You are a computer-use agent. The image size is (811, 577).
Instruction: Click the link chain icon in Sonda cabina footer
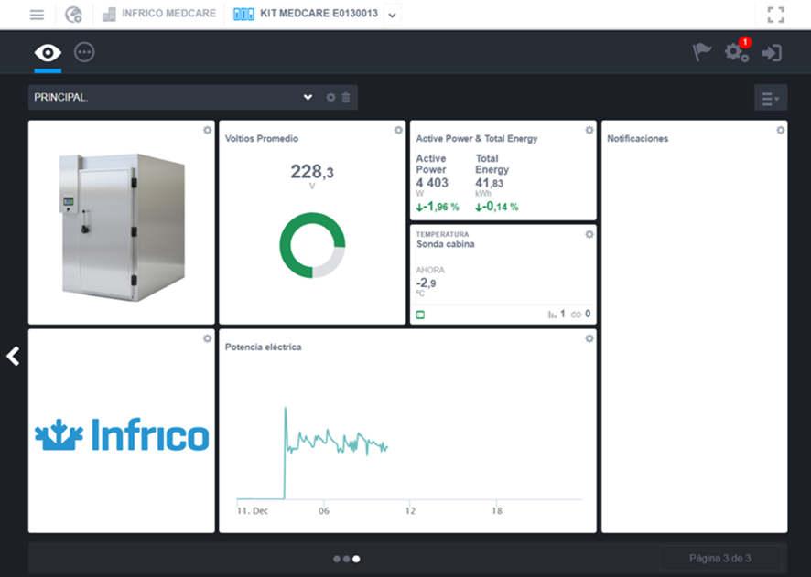click(x=576, y=314)
